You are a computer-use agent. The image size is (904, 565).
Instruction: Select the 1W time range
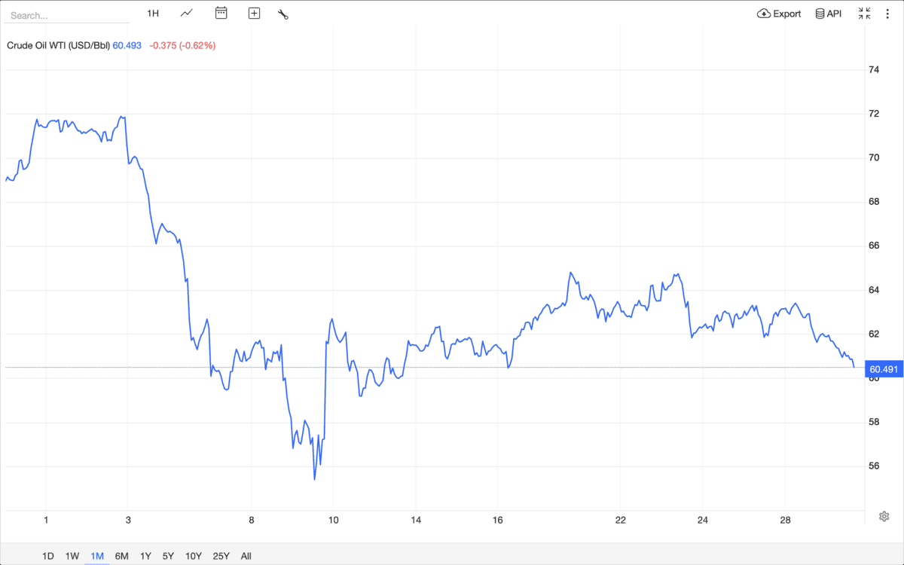coord(72,556)
